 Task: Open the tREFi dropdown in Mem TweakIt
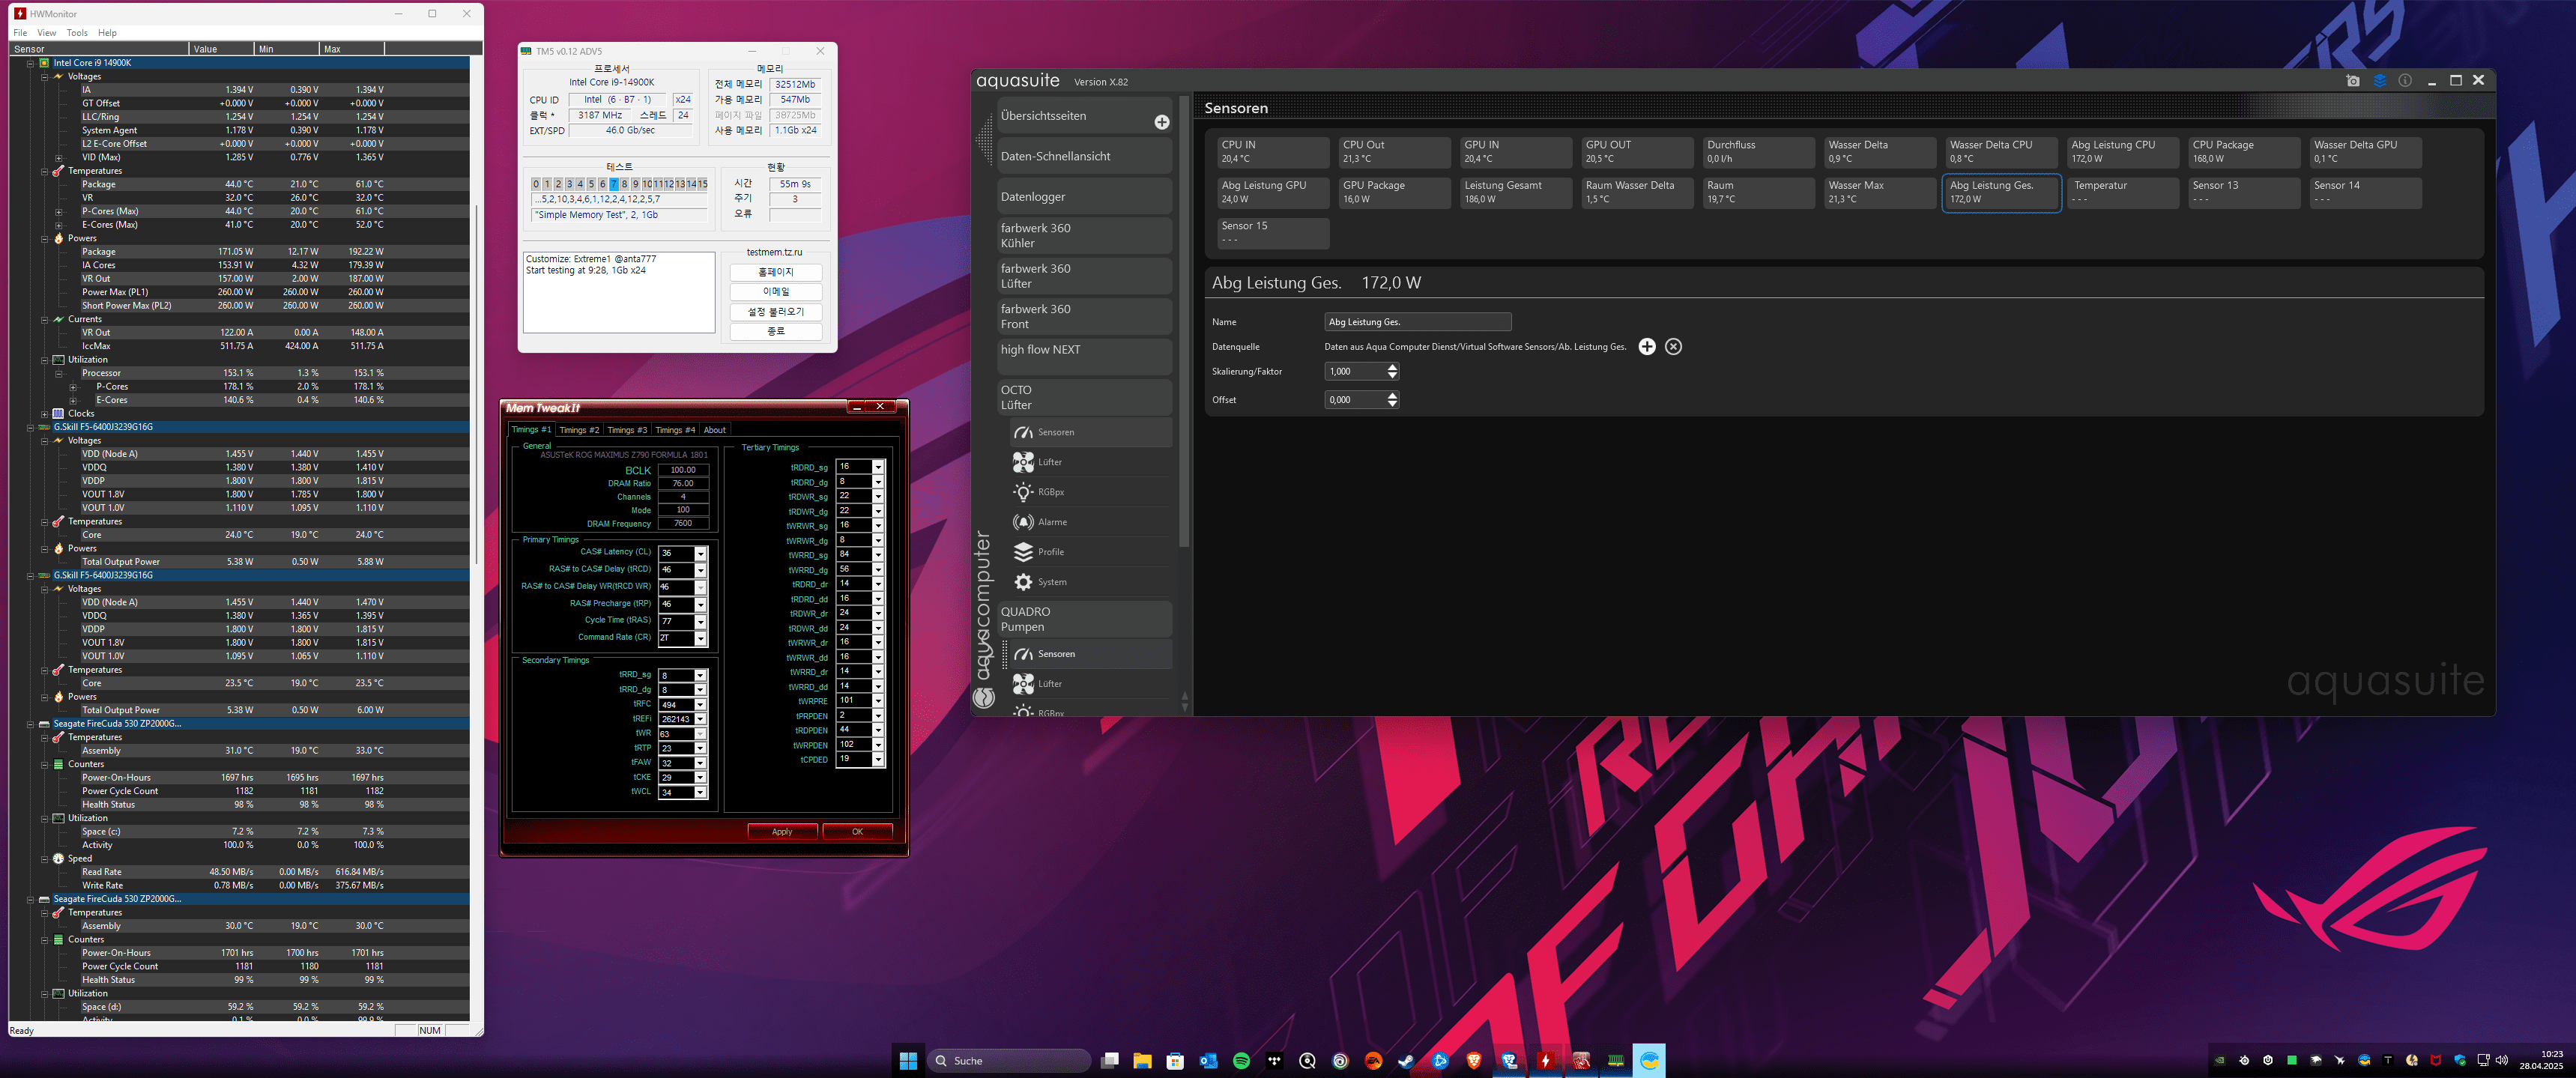tap(701, 720)
